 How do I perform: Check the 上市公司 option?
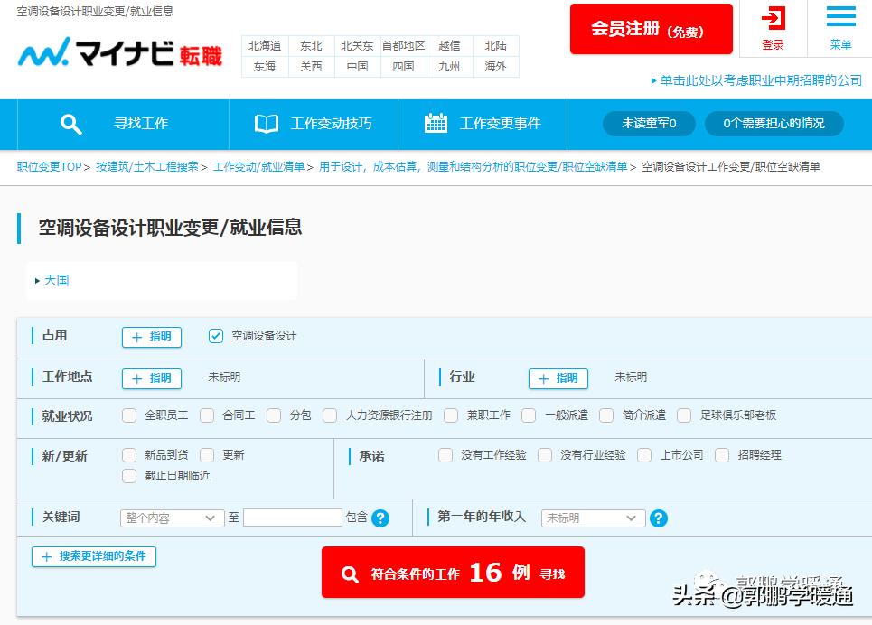(644, 455)
